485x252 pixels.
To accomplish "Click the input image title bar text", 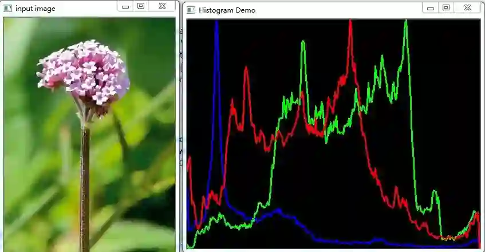I will click(x=36, y=9).
